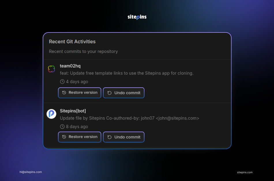Click the Recent commits to your repository subtitle
Image resolution: width=274 pixels, height=181 pixels.
(x=83, y=51)
